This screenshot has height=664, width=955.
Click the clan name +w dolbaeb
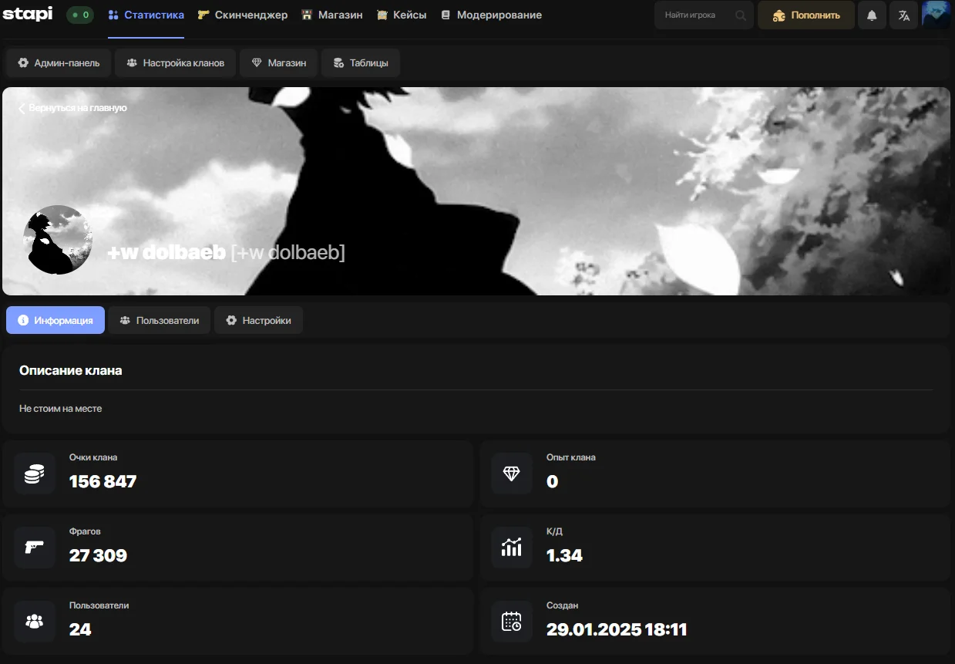[x=166, y=252]
